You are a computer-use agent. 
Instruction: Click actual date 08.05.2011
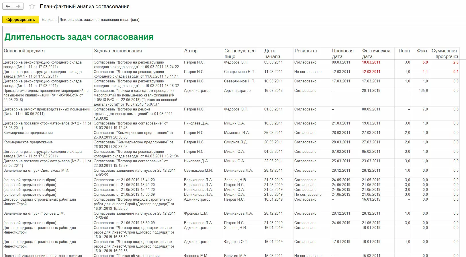[371, 109]
